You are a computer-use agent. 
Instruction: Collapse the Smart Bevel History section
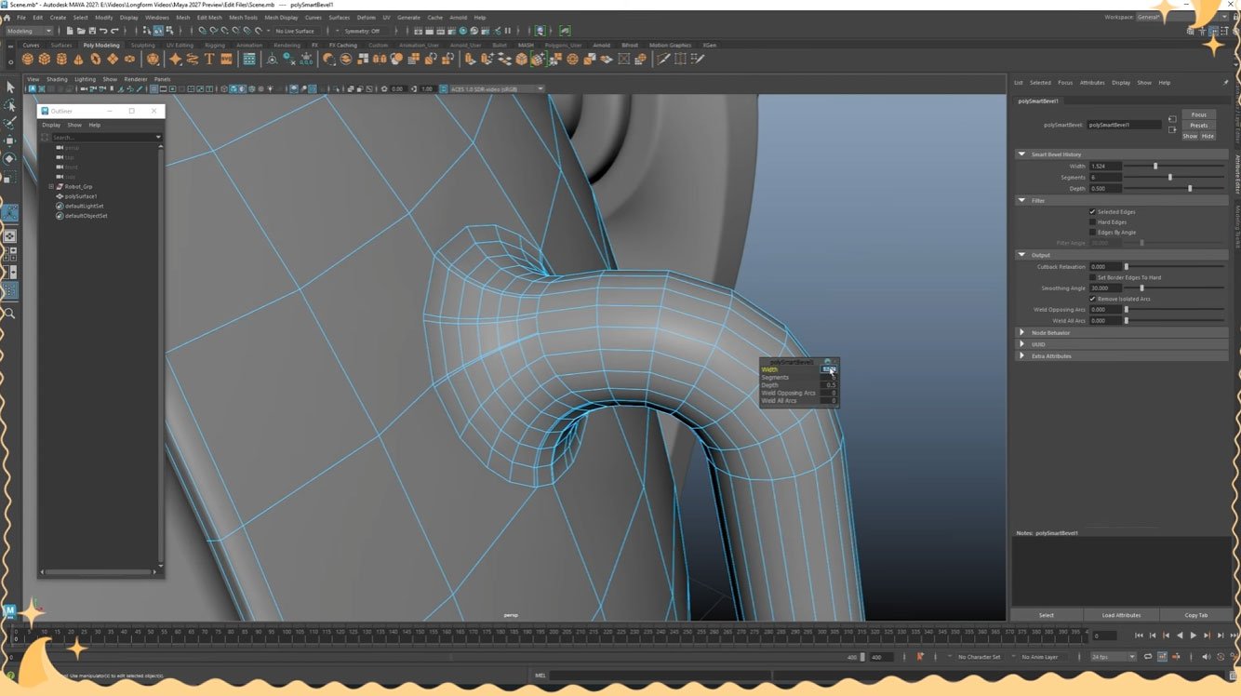coord(1021,154)
